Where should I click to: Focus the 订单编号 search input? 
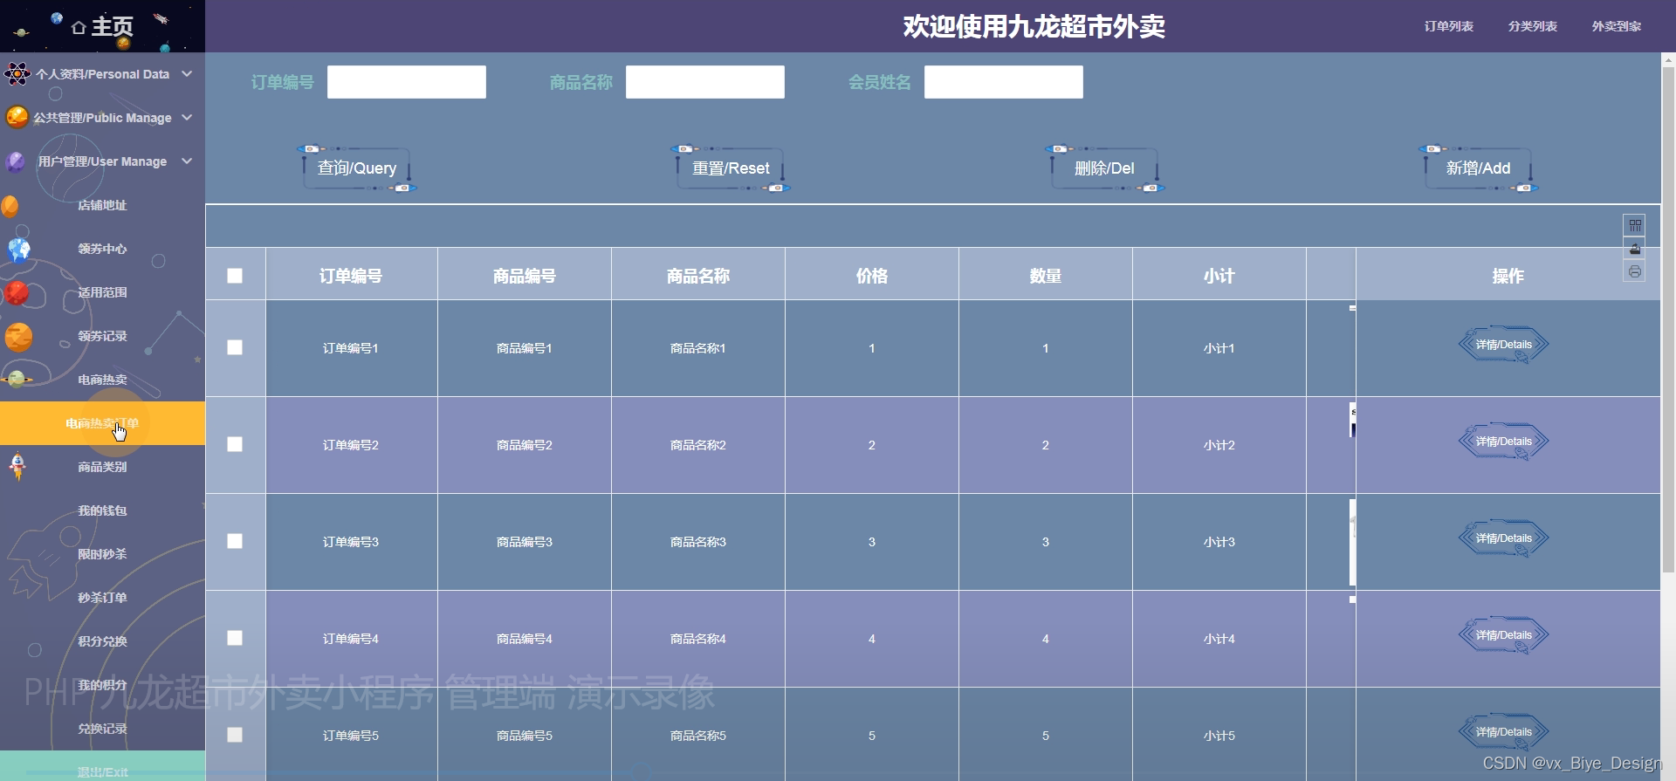coord(407,82)
